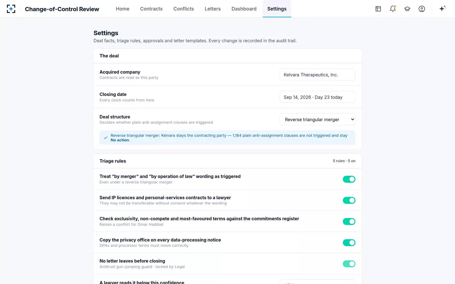The height and width of the screenshot is (284, 455).
Task: Click the Closing date field
Action: point(318,97)
